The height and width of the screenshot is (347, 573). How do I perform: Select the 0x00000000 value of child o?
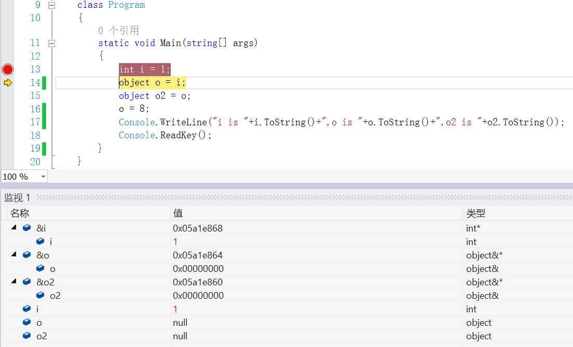point(198,269)
